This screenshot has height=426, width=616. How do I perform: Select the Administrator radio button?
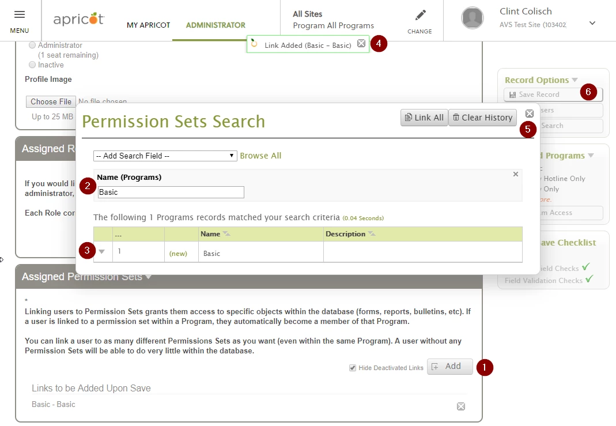click(32, 45)
